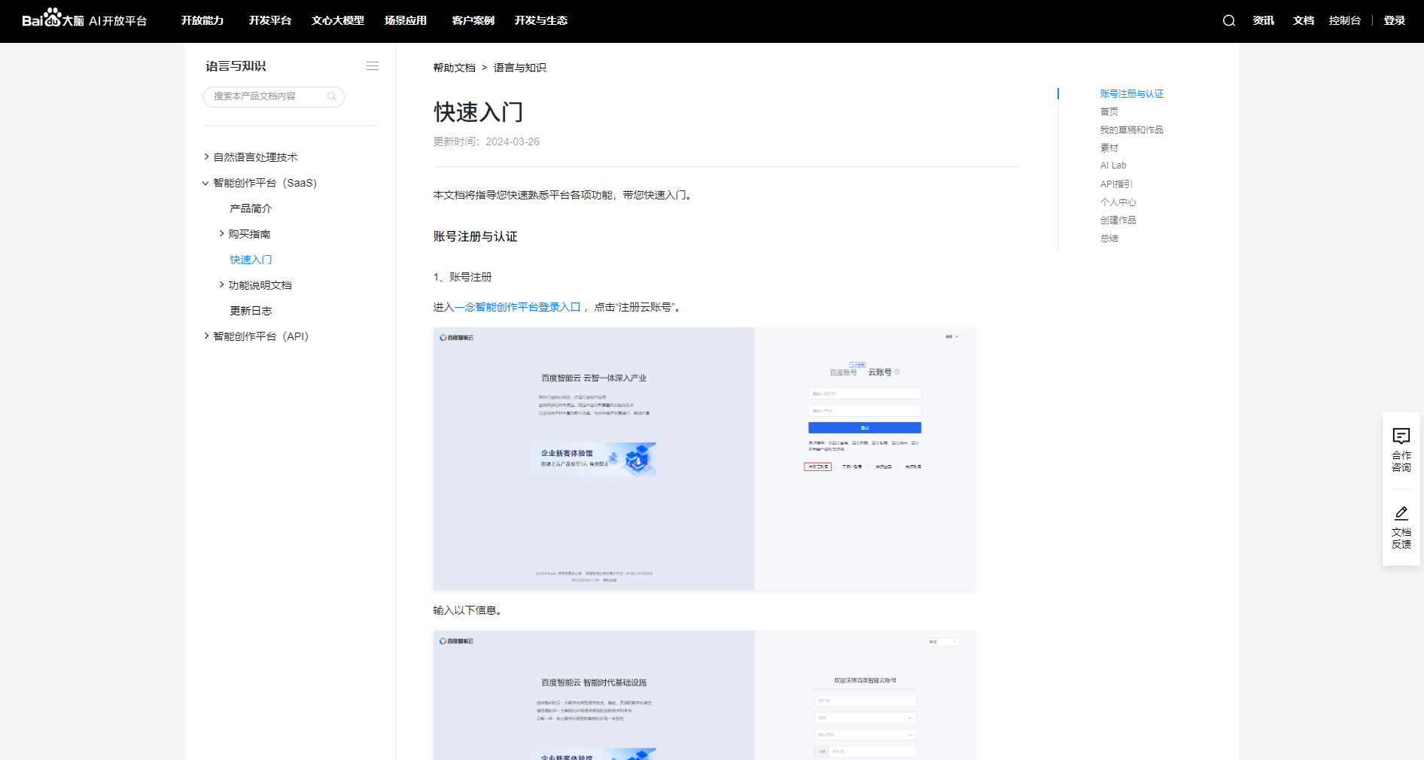Click 语言与知识 breadcrumb link
The width and height of the screenshot is (1424, 760).
point(520,68)
